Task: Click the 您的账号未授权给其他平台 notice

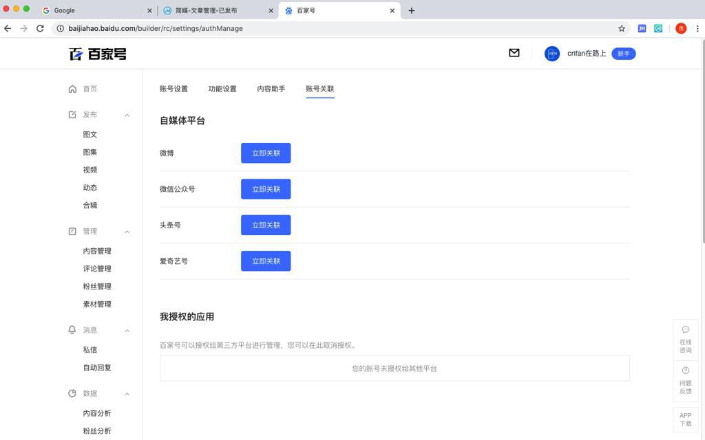Action: tap(394, 368)
